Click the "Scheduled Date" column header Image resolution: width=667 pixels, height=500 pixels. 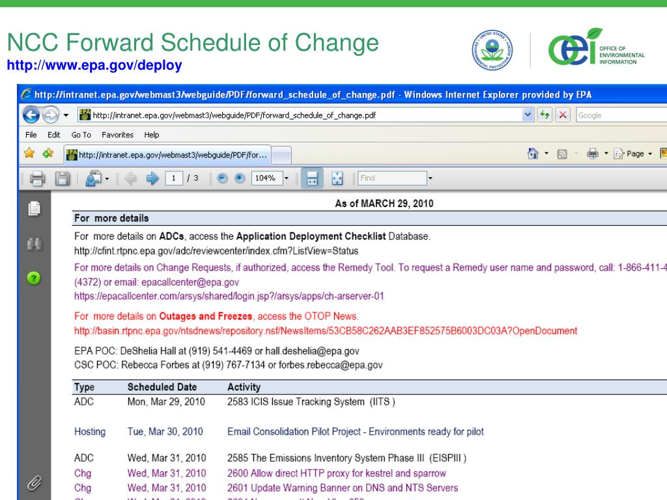point(162,387)
